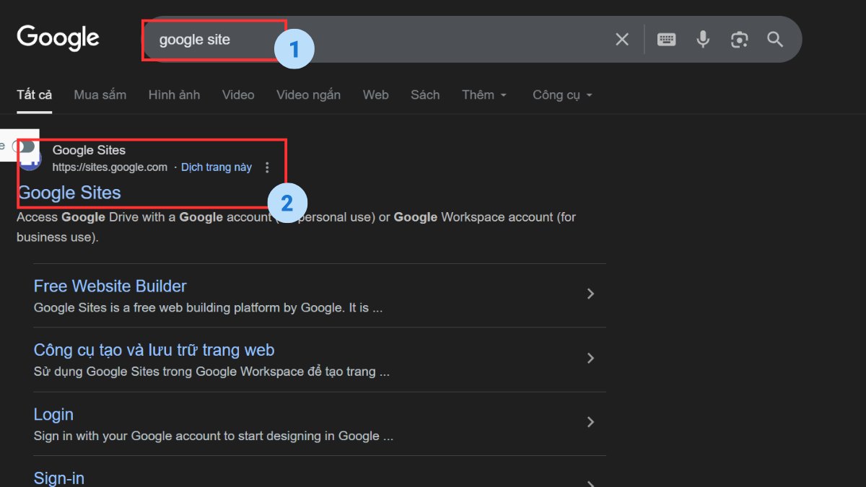
Task: Open the Google Sites result title link
Action: [69, 193]
